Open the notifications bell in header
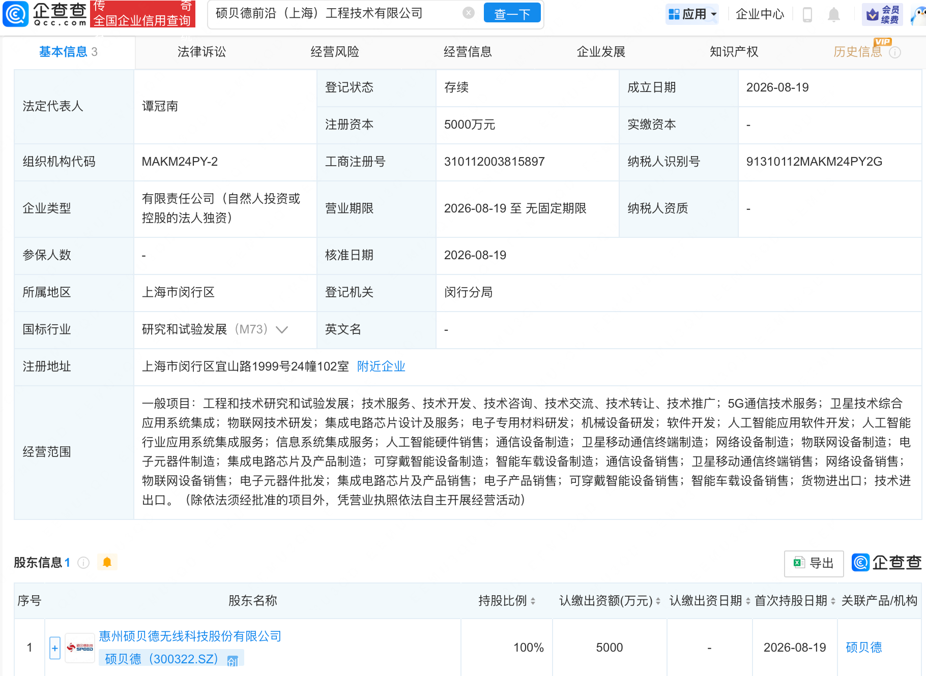Image resolution: width=926 pixels, height=676 pixels. point(833,14)
